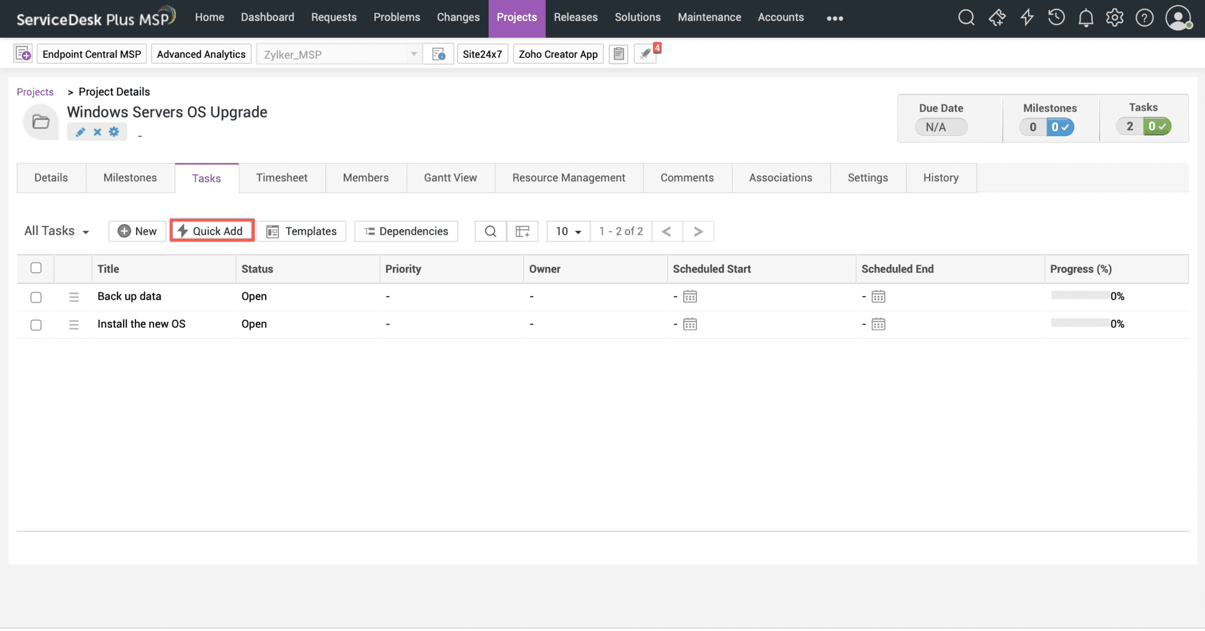Click the pencil icon to edit project
The image size is (1205, 631).
[x=81, y=132]
